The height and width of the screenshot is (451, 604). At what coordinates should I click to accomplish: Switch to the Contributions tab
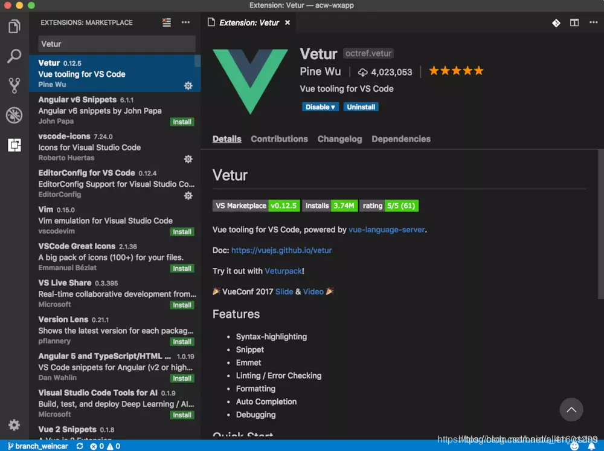(279, 139)
